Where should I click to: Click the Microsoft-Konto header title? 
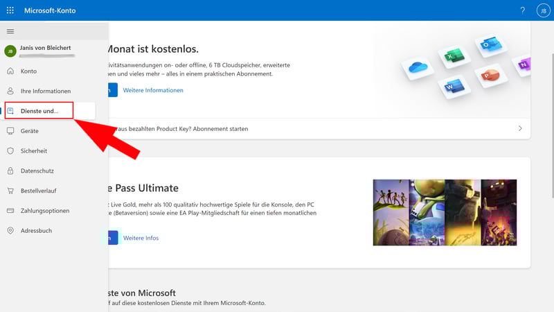tap(50, 11)
